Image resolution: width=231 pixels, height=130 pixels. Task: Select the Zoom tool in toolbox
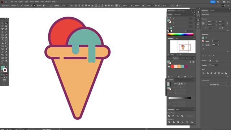tap(3, 64)
